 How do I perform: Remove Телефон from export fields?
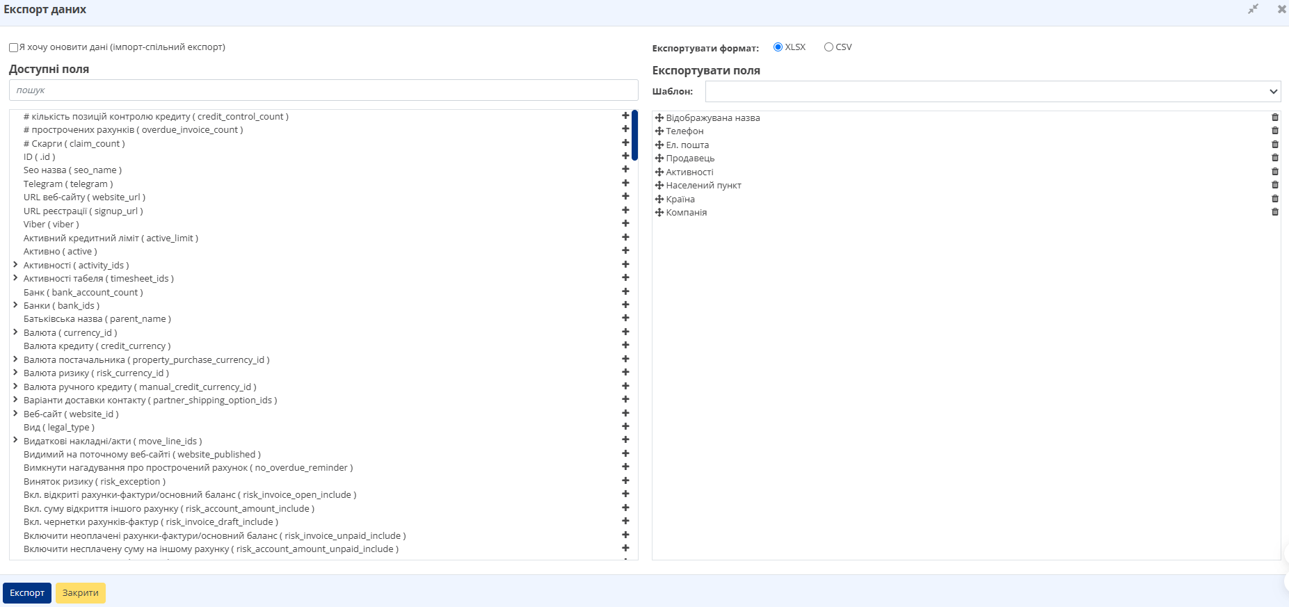click(1275, 131)
